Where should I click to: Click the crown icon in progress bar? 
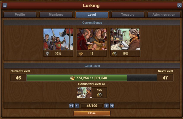point(72,78)
